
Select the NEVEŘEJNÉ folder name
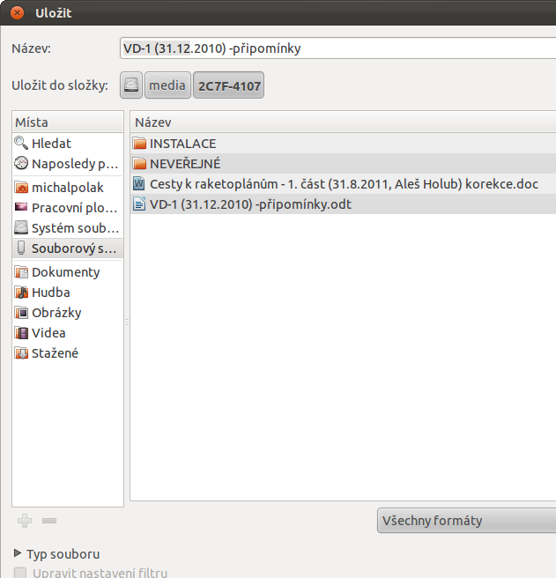pyautogui.click(x=185, y=163)
